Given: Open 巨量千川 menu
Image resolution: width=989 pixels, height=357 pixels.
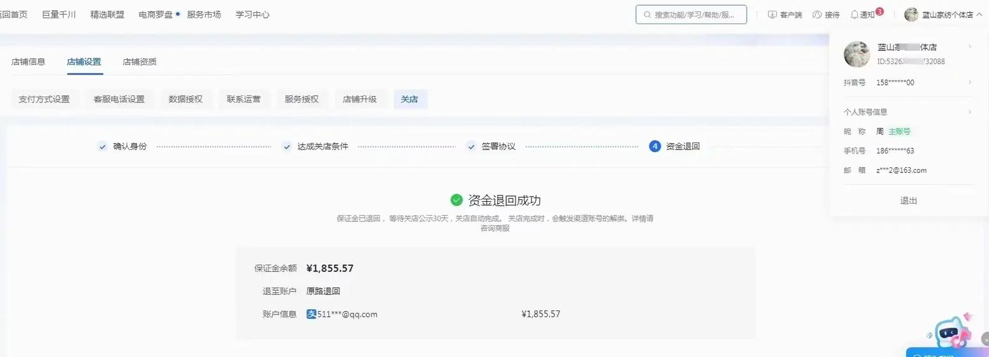Looking at the screenshot, I should (59, 15).
